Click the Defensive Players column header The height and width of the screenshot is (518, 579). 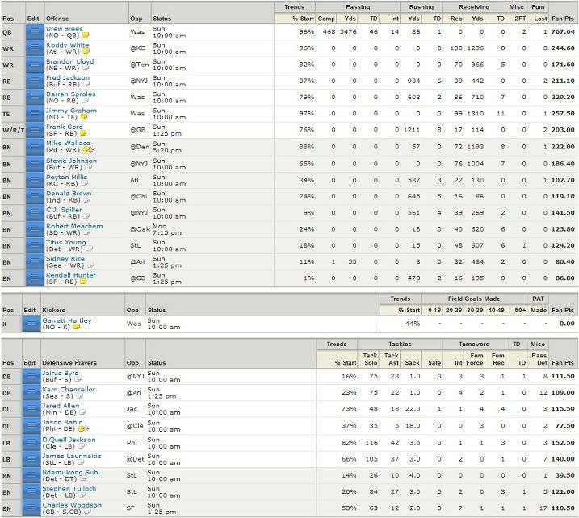point(69,363)
